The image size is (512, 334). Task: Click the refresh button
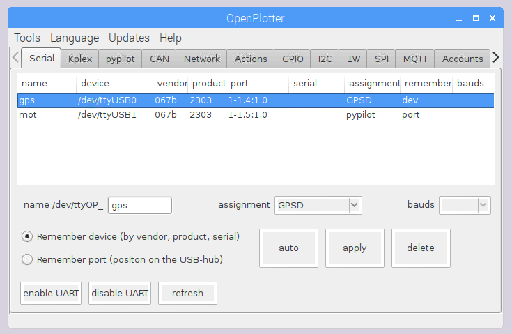pos(188,293)
